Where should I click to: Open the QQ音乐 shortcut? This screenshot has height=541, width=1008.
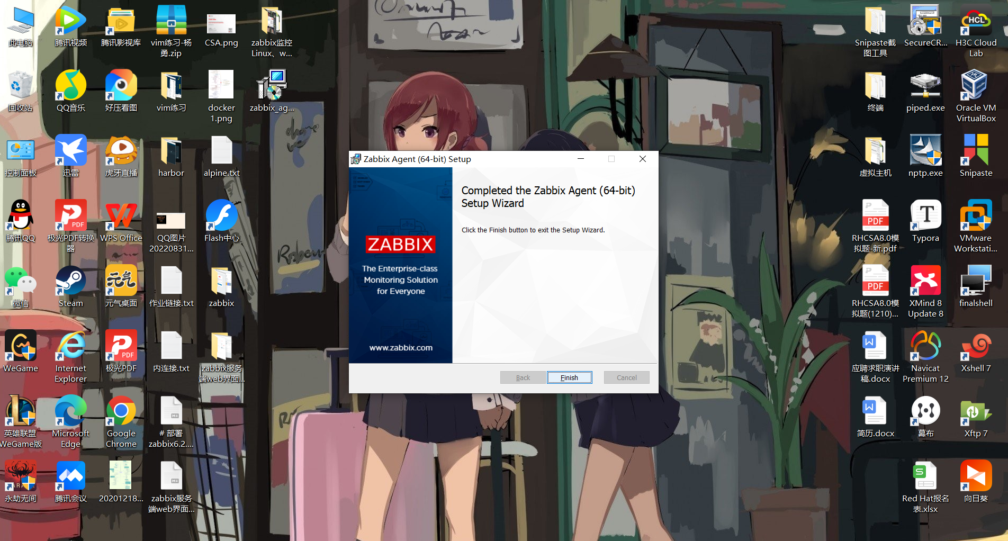point(71,91)
